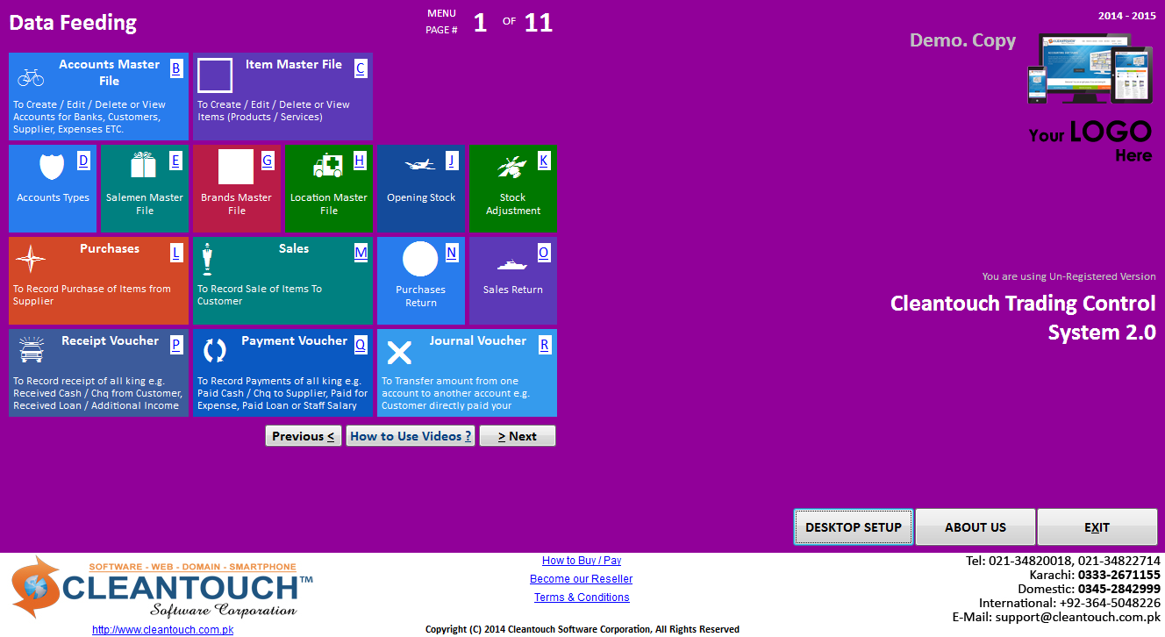This screenshot has height=637, width=1165.
Task: Go to Next menu page
Action: pos(518,436)
